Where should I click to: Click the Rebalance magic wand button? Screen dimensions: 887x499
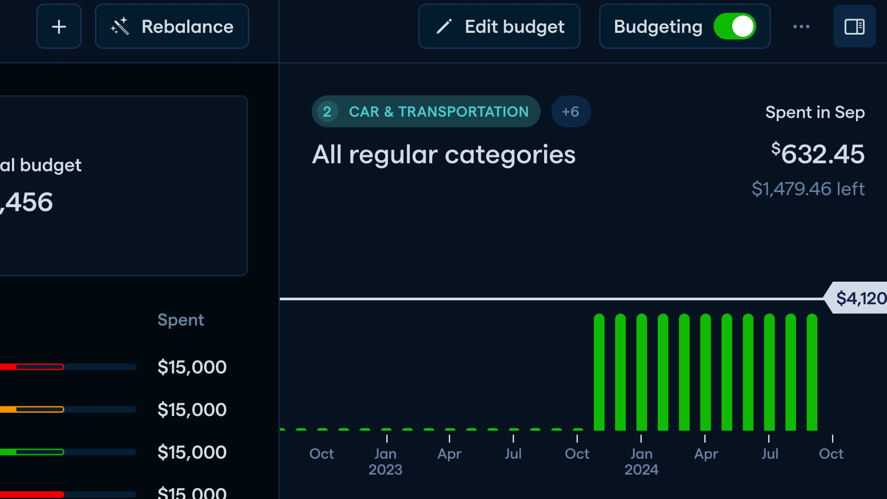point(172,27)
